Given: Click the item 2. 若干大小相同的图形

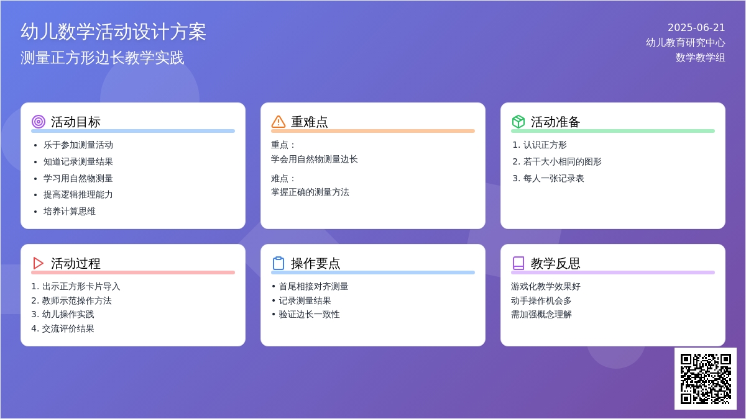Looking at the screenshot, I should pyautogui.click(x=557, y=161).
